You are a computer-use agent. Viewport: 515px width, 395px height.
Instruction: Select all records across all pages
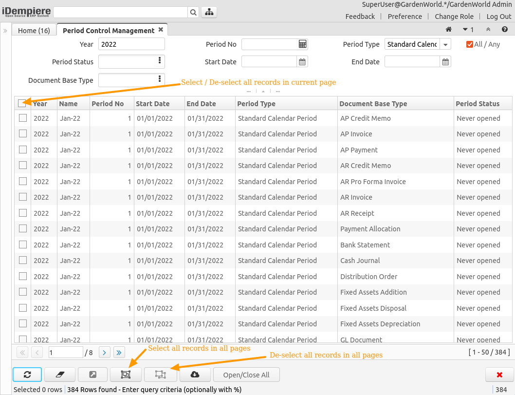(x=126, y=375)
